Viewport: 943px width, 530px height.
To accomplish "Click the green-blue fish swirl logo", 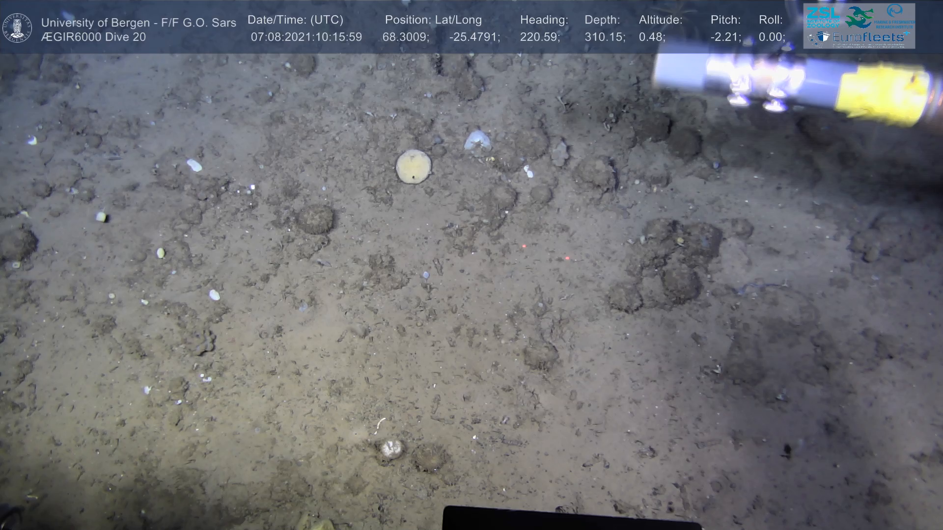I will (x=859, y=17).
